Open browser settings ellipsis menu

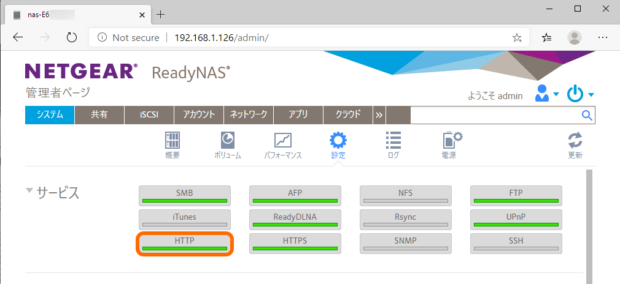pyautogui.click(x=603, y=37)
